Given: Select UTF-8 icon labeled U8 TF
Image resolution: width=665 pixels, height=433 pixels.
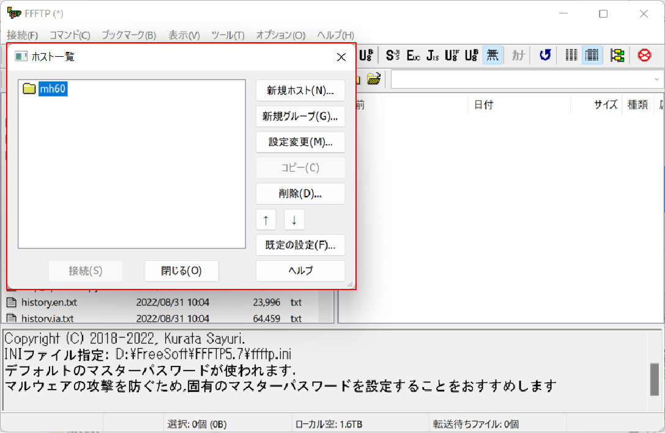Looking at the screenshot, I should (x=452, y=55).
